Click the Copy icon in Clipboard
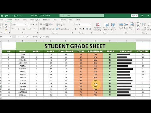The image size is (151, 113). coord(6,27)
